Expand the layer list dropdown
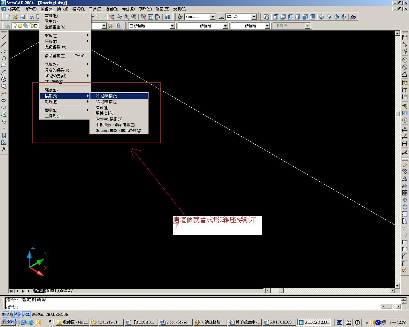 [104, 26]
